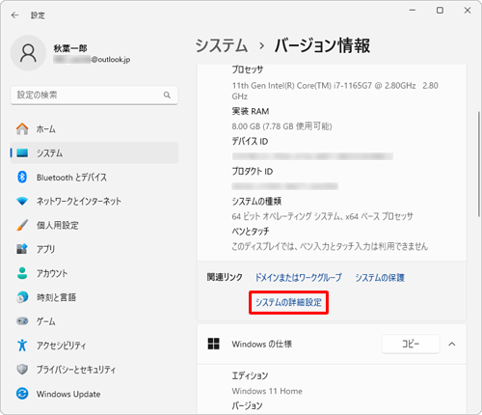Click the プロセッサ label
Image resolution: width=482 pixels, height=415 pixels.
(x=248, y=69)
